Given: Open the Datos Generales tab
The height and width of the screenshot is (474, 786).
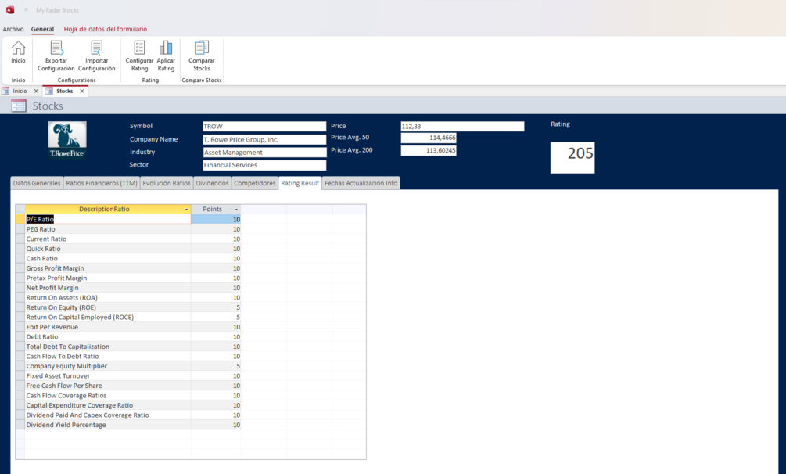Looking at the screenshot, I should (37, 183).
